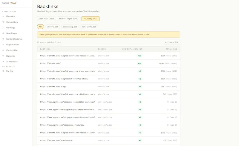Click the DOMAIN column header
The height and width of the screenshot is (146, 239).
coord(102,49)
